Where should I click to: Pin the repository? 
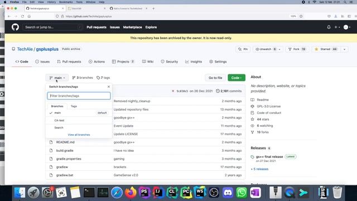[x=243, y=49]
